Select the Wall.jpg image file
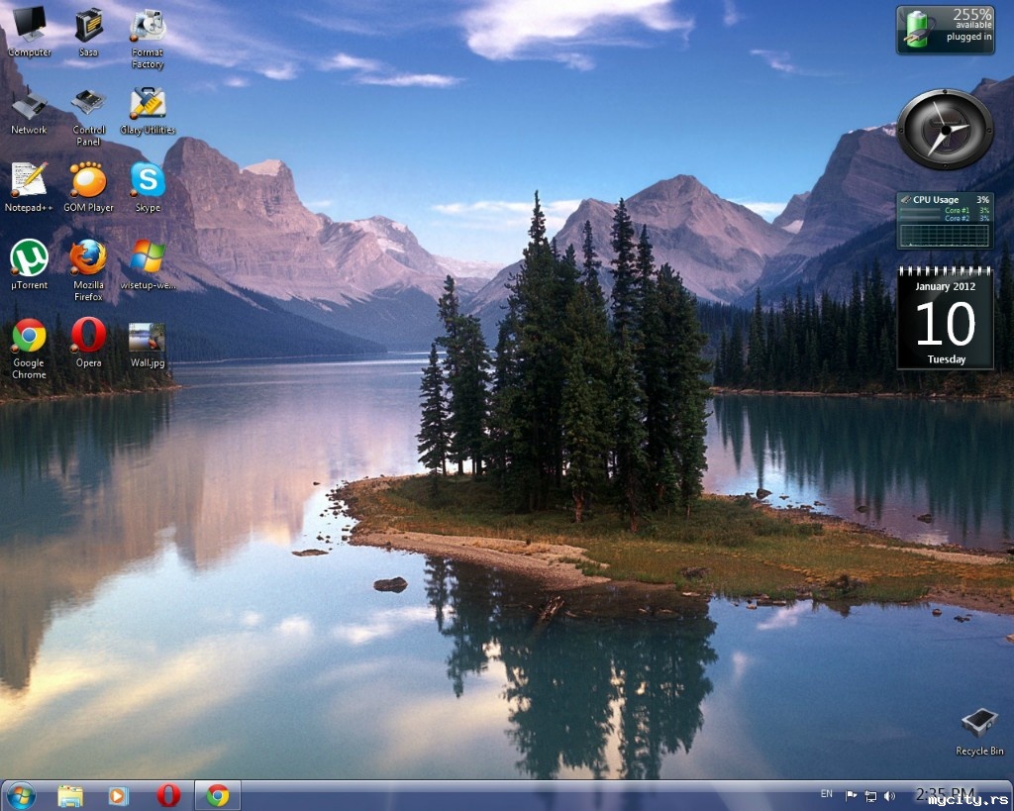1014x811 pixels. point(148,344)
